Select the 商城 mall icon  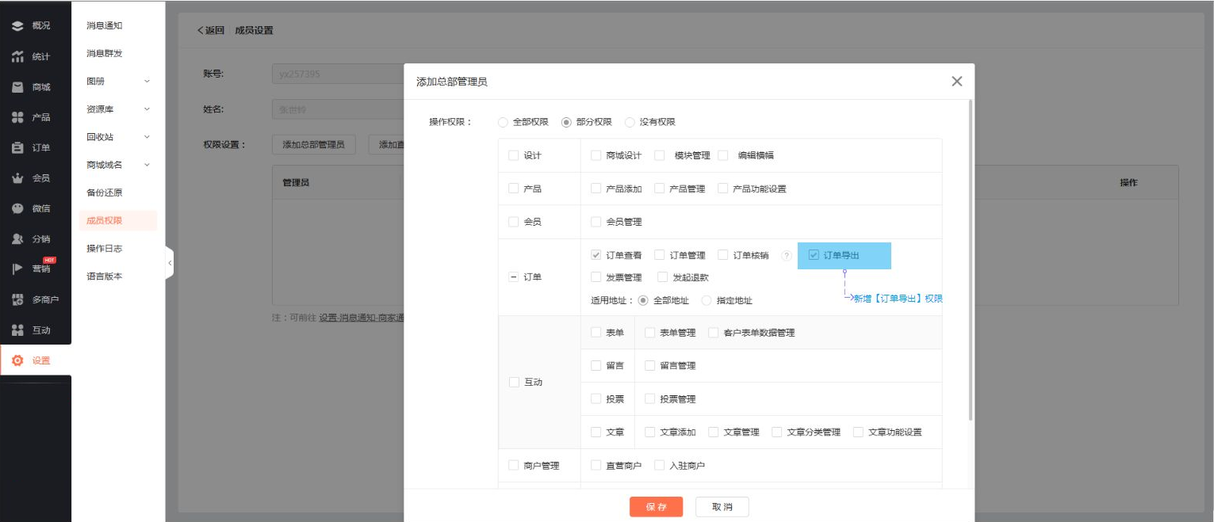pyautogui.click(x=17, y=87)
